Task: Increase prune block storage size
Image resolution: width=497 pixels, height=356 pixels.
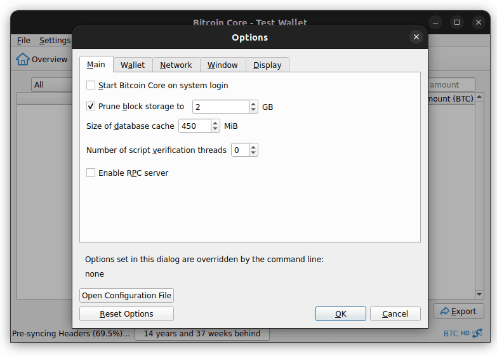Action: tap(253, 104)
